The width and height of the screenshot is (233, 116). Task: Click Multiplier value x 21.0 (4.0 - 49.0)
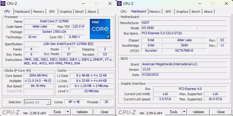coord(38,81)
